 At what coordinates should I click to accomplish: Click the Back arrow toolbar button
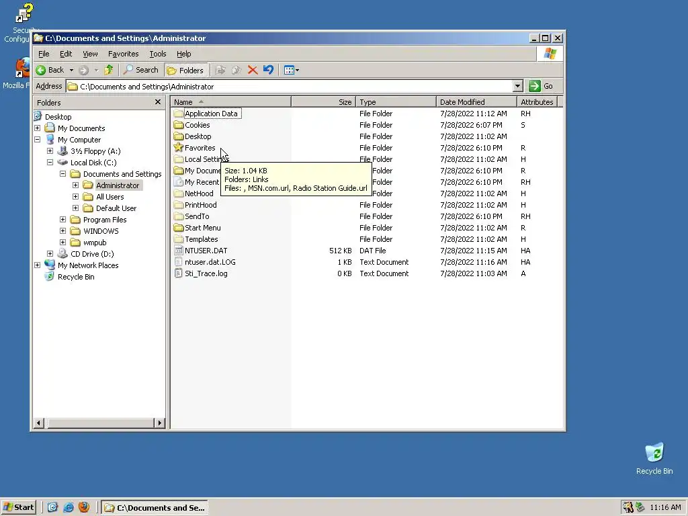tap(50, 70)
